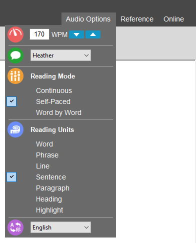
Task: Open the Online menu tab
Action: 173,19
